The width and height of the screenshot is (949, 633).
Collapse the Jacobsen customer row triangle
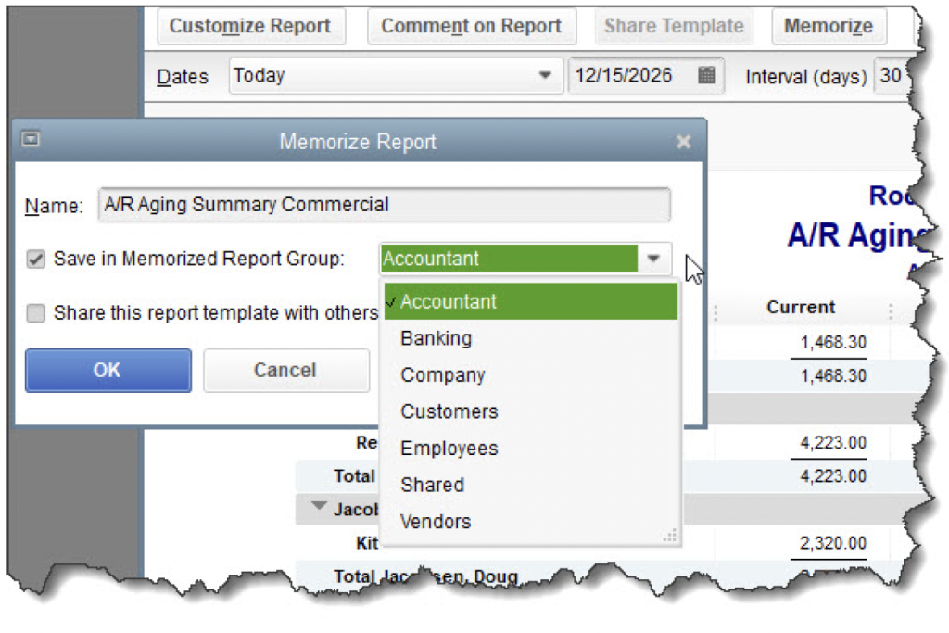[320, 507]
